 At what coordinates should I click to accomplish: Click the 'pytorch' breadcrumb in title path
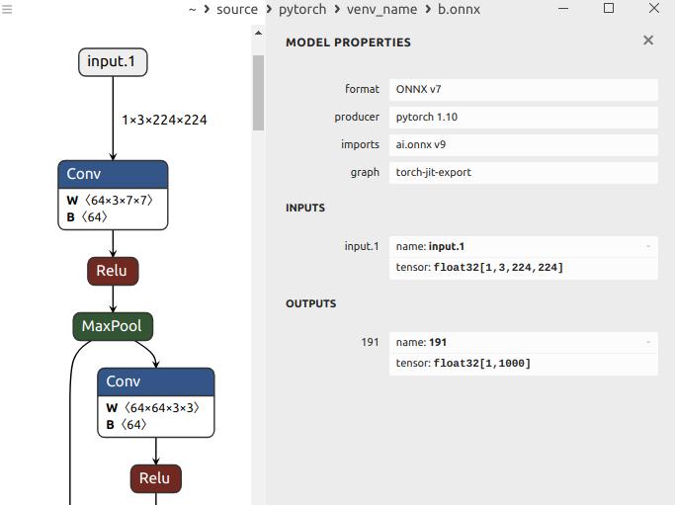click(x=301, y=10)
